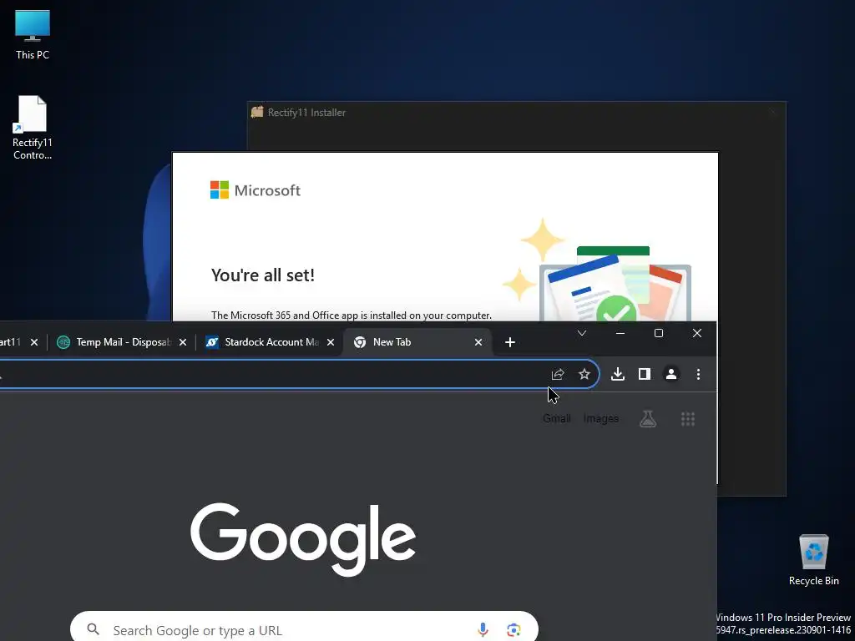
Task: Open the This PC desktop icon
Action: [x=33, y=34]
